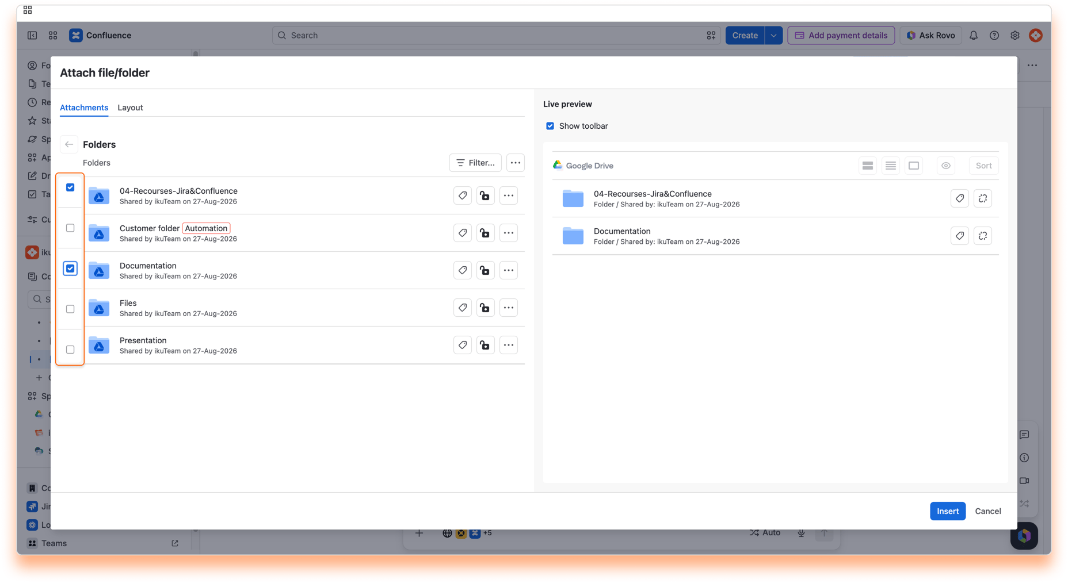Open Confluence help question mark icon

click(994, 35)
